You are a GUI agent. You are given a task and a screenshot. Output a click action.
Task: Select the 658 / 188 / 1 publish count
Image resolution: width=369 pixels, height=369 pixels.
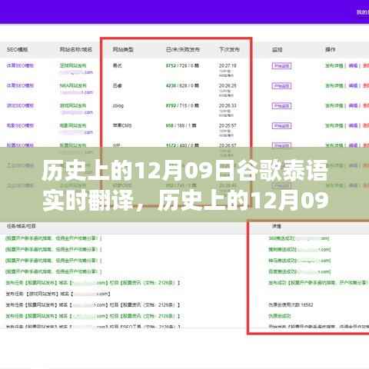[x=181, y=125]
